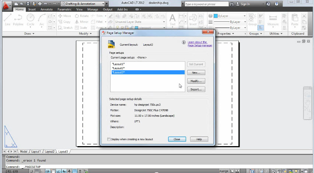Click the Autodesk Exchange X icon
Screen dimensions: 314x173
pyautogui.click(x=268, y=4)
